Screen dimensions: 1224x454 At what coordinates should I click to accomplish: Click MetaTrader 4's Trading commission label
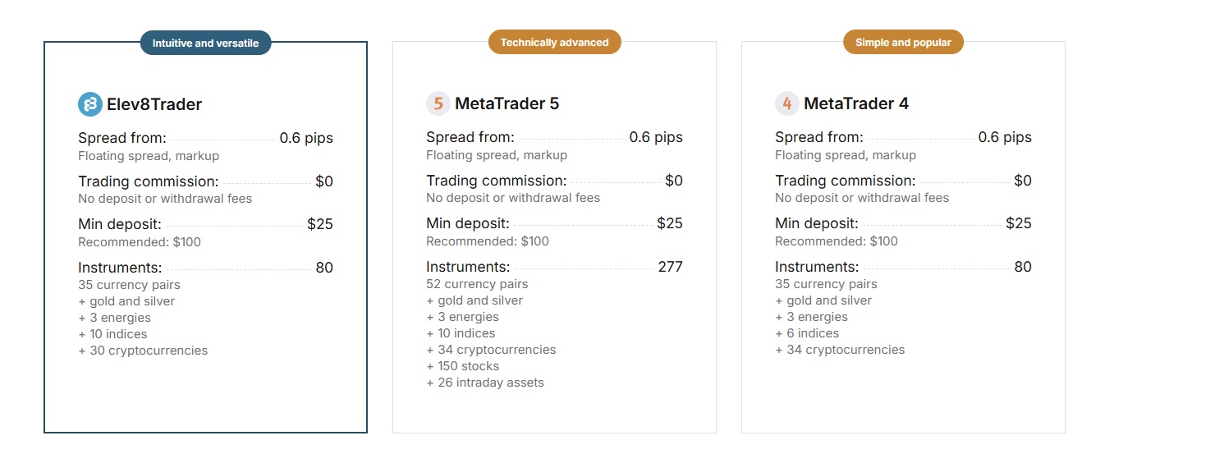[x=845, y=181]
